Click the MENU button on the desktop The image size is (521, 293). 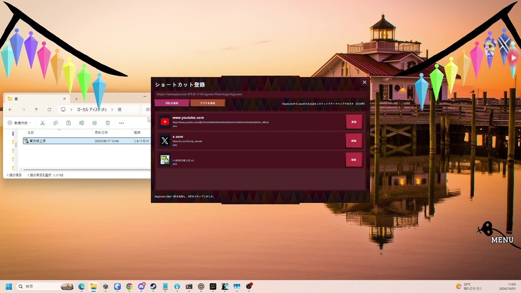(502, 240)
